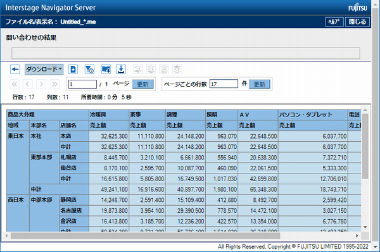Click the 仙台店 store cell

click(x=74, y=168)
